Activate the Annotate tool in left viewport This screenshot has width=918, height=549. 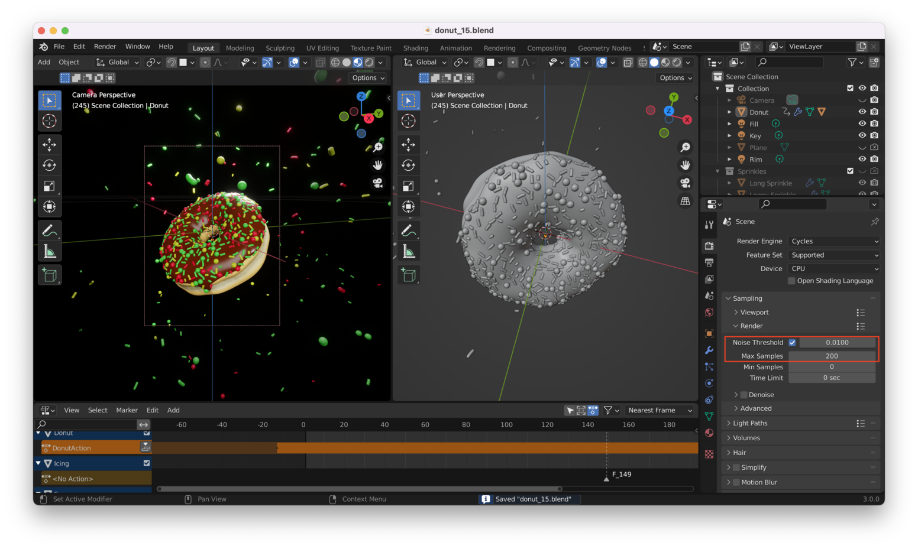pyautogui.click(x=50, y=230)
